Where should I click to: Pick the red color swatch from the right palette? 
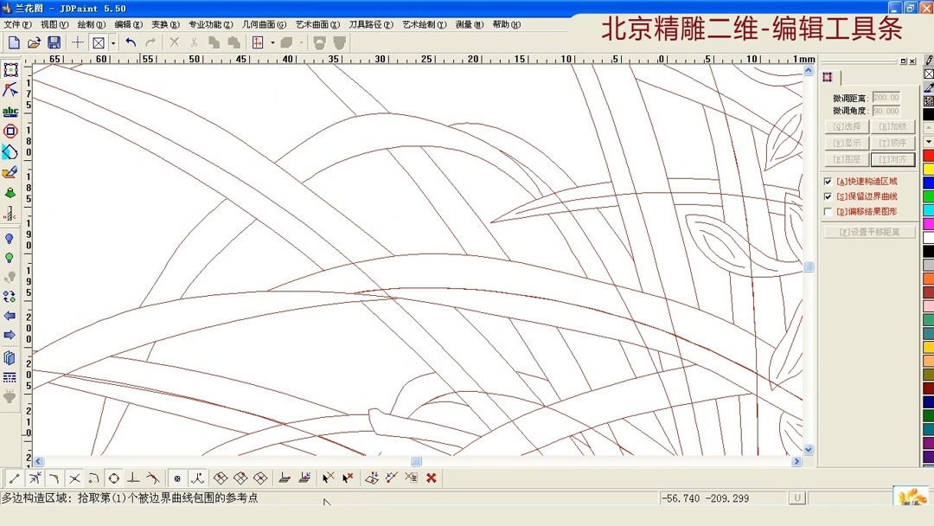click(928, 154)
